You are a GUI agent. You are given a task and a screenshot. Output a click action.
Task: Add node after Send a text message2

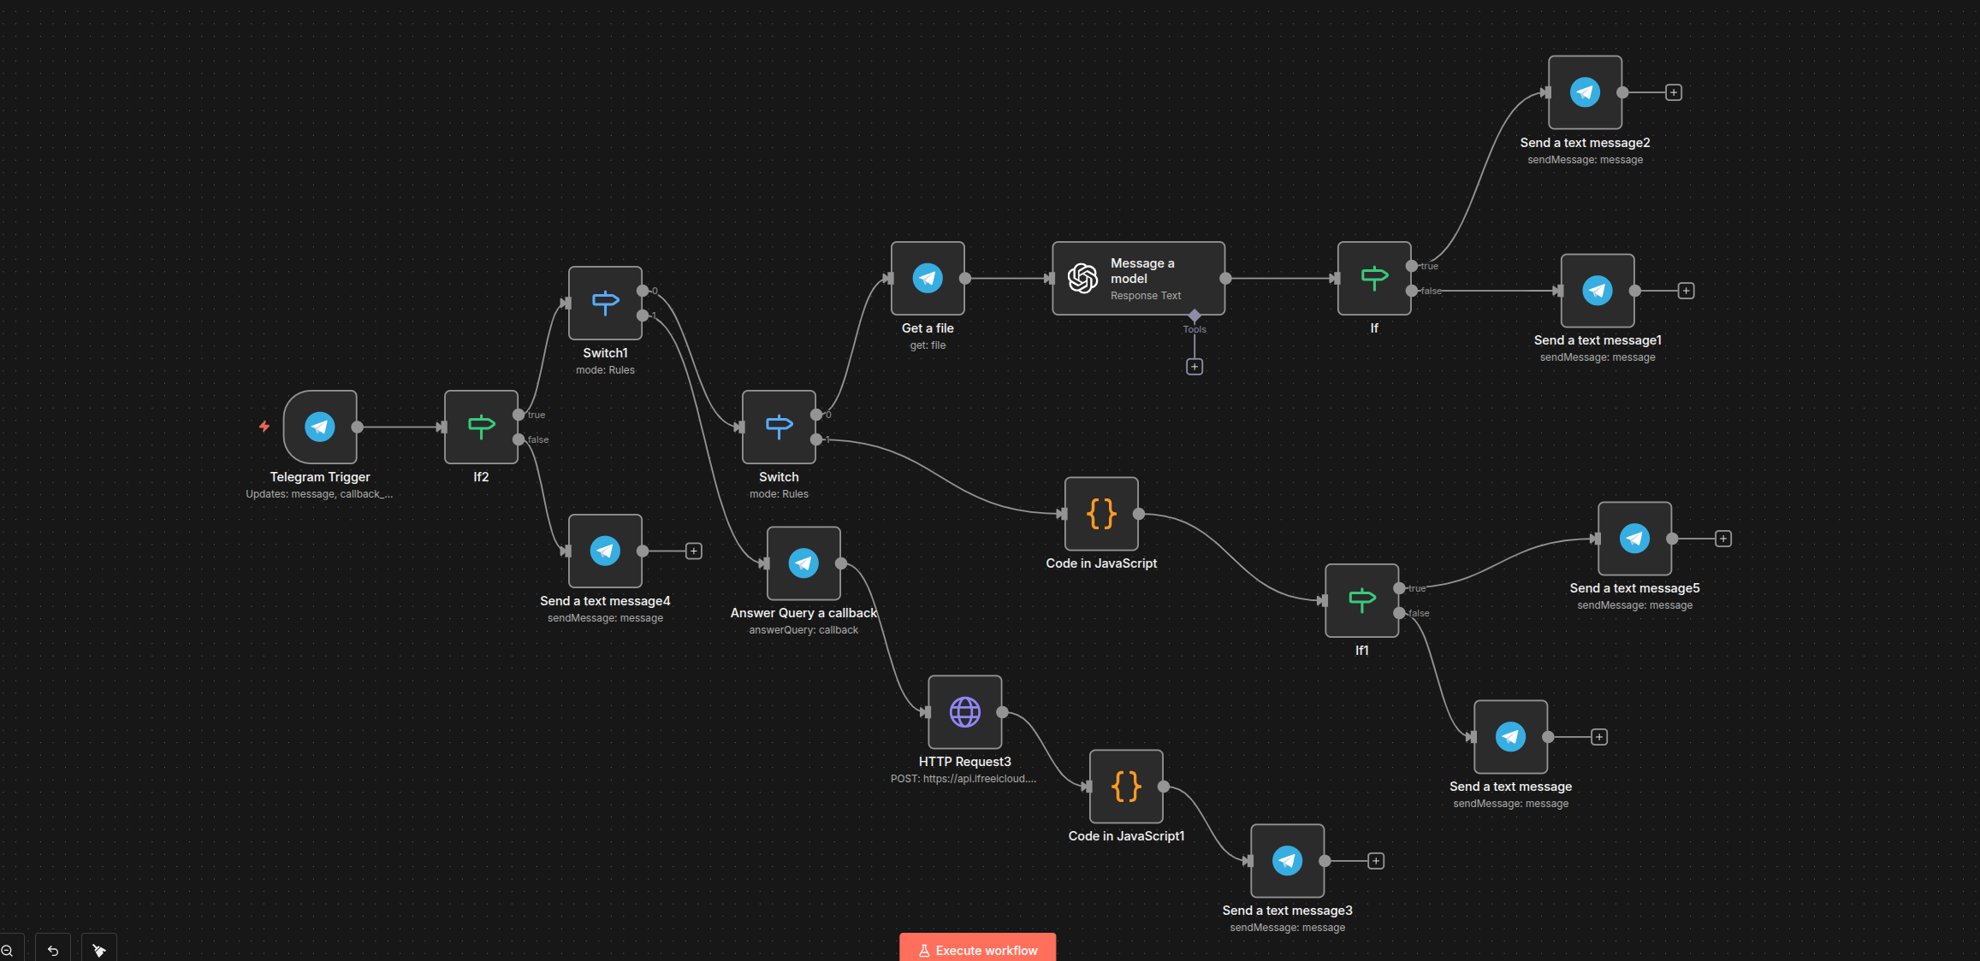click(x=1674, y=92)
